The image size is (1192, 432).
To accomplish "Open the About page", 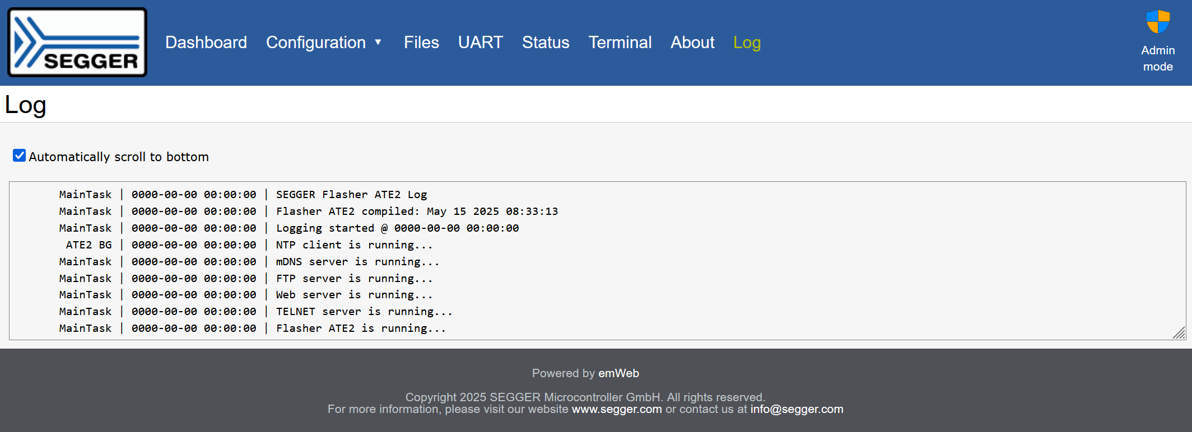I will click(x=692, y=43).
